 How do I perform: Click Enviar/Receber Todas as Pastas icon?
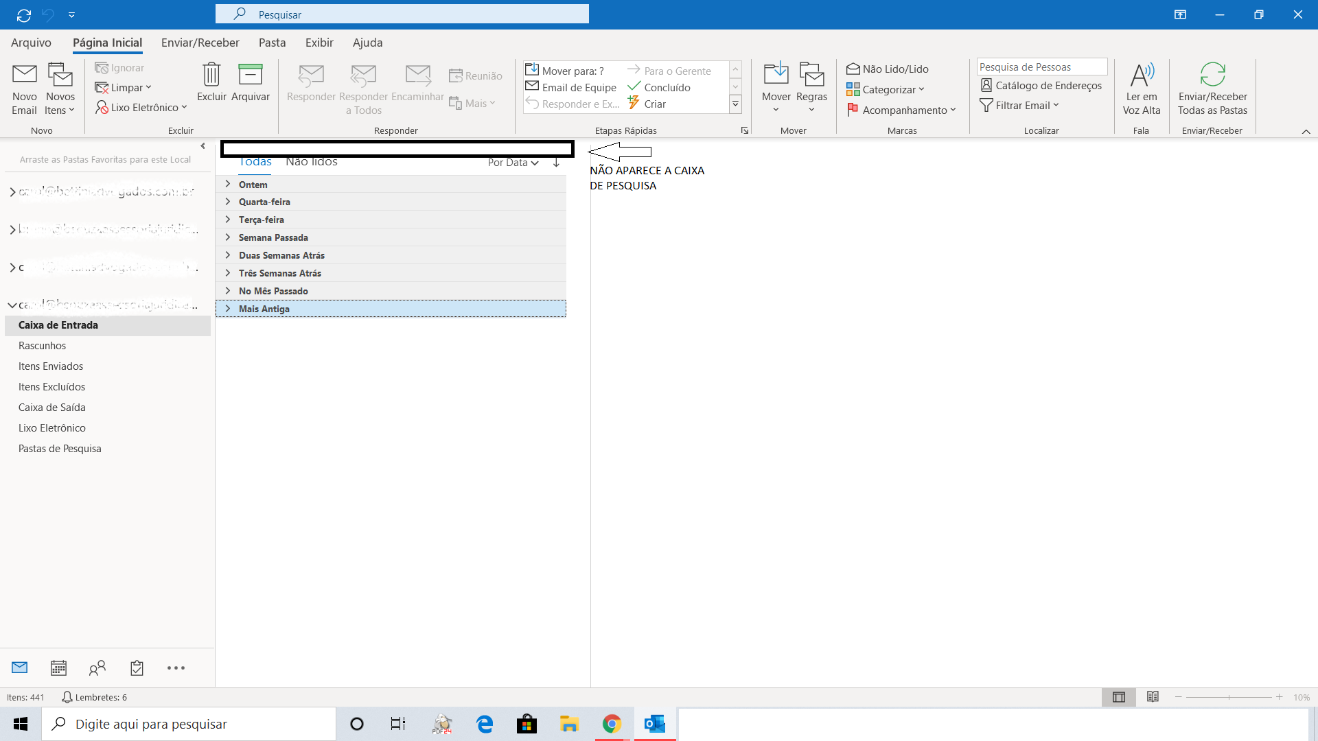(x=1212, y=75)
